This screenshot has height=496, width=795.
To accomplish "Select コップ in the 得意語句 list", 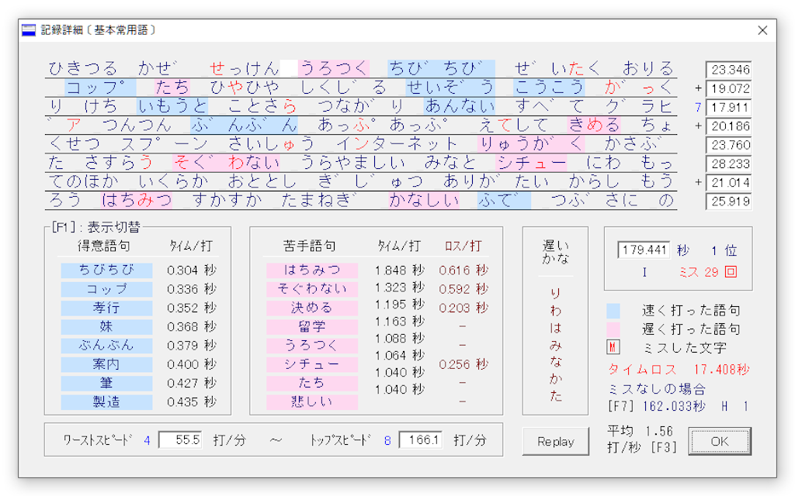I will pyautogui.click(x=106, y=289).
